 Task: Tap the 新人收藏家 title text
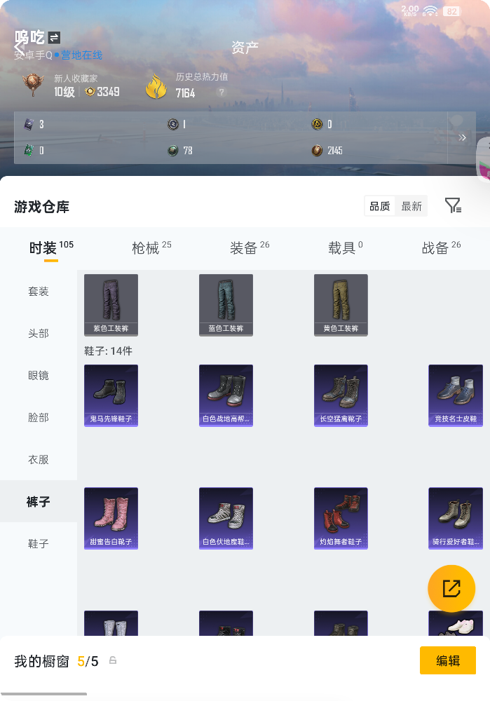tap(76, 79)
